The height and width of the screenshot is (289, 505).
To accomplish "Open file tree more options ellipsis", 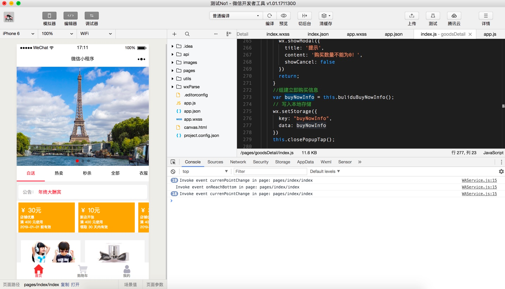I will point(216,34).
